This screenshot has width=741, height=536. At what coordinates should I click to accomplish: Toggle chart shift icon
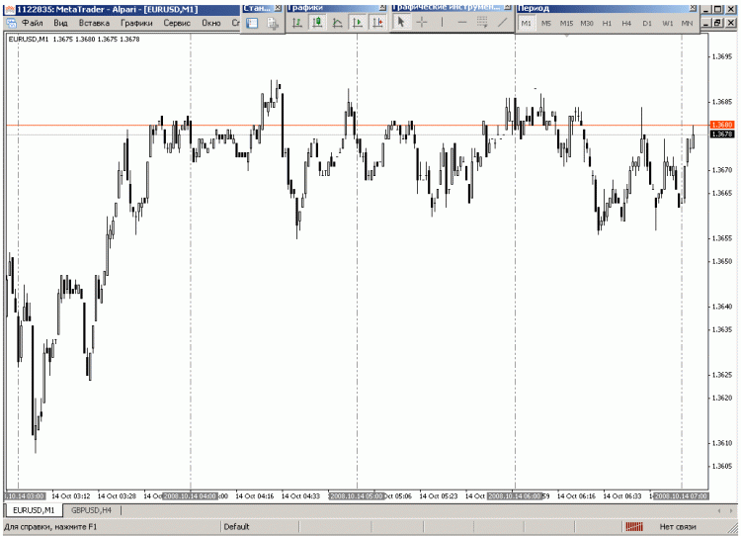[x=377, y=22]
